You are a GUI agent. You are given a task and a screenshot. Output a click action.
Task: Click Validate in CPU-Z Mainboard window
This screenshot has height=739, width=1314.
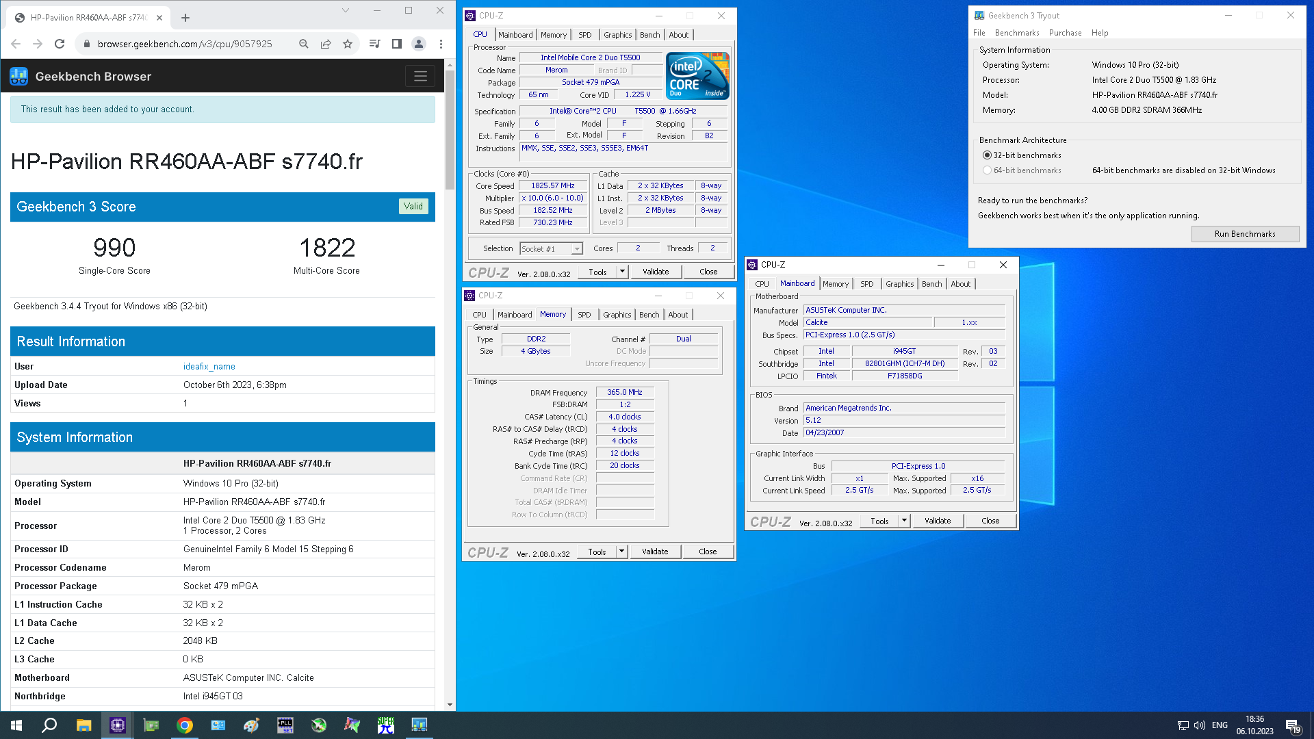pyautogui.click(x=938, y=521)
